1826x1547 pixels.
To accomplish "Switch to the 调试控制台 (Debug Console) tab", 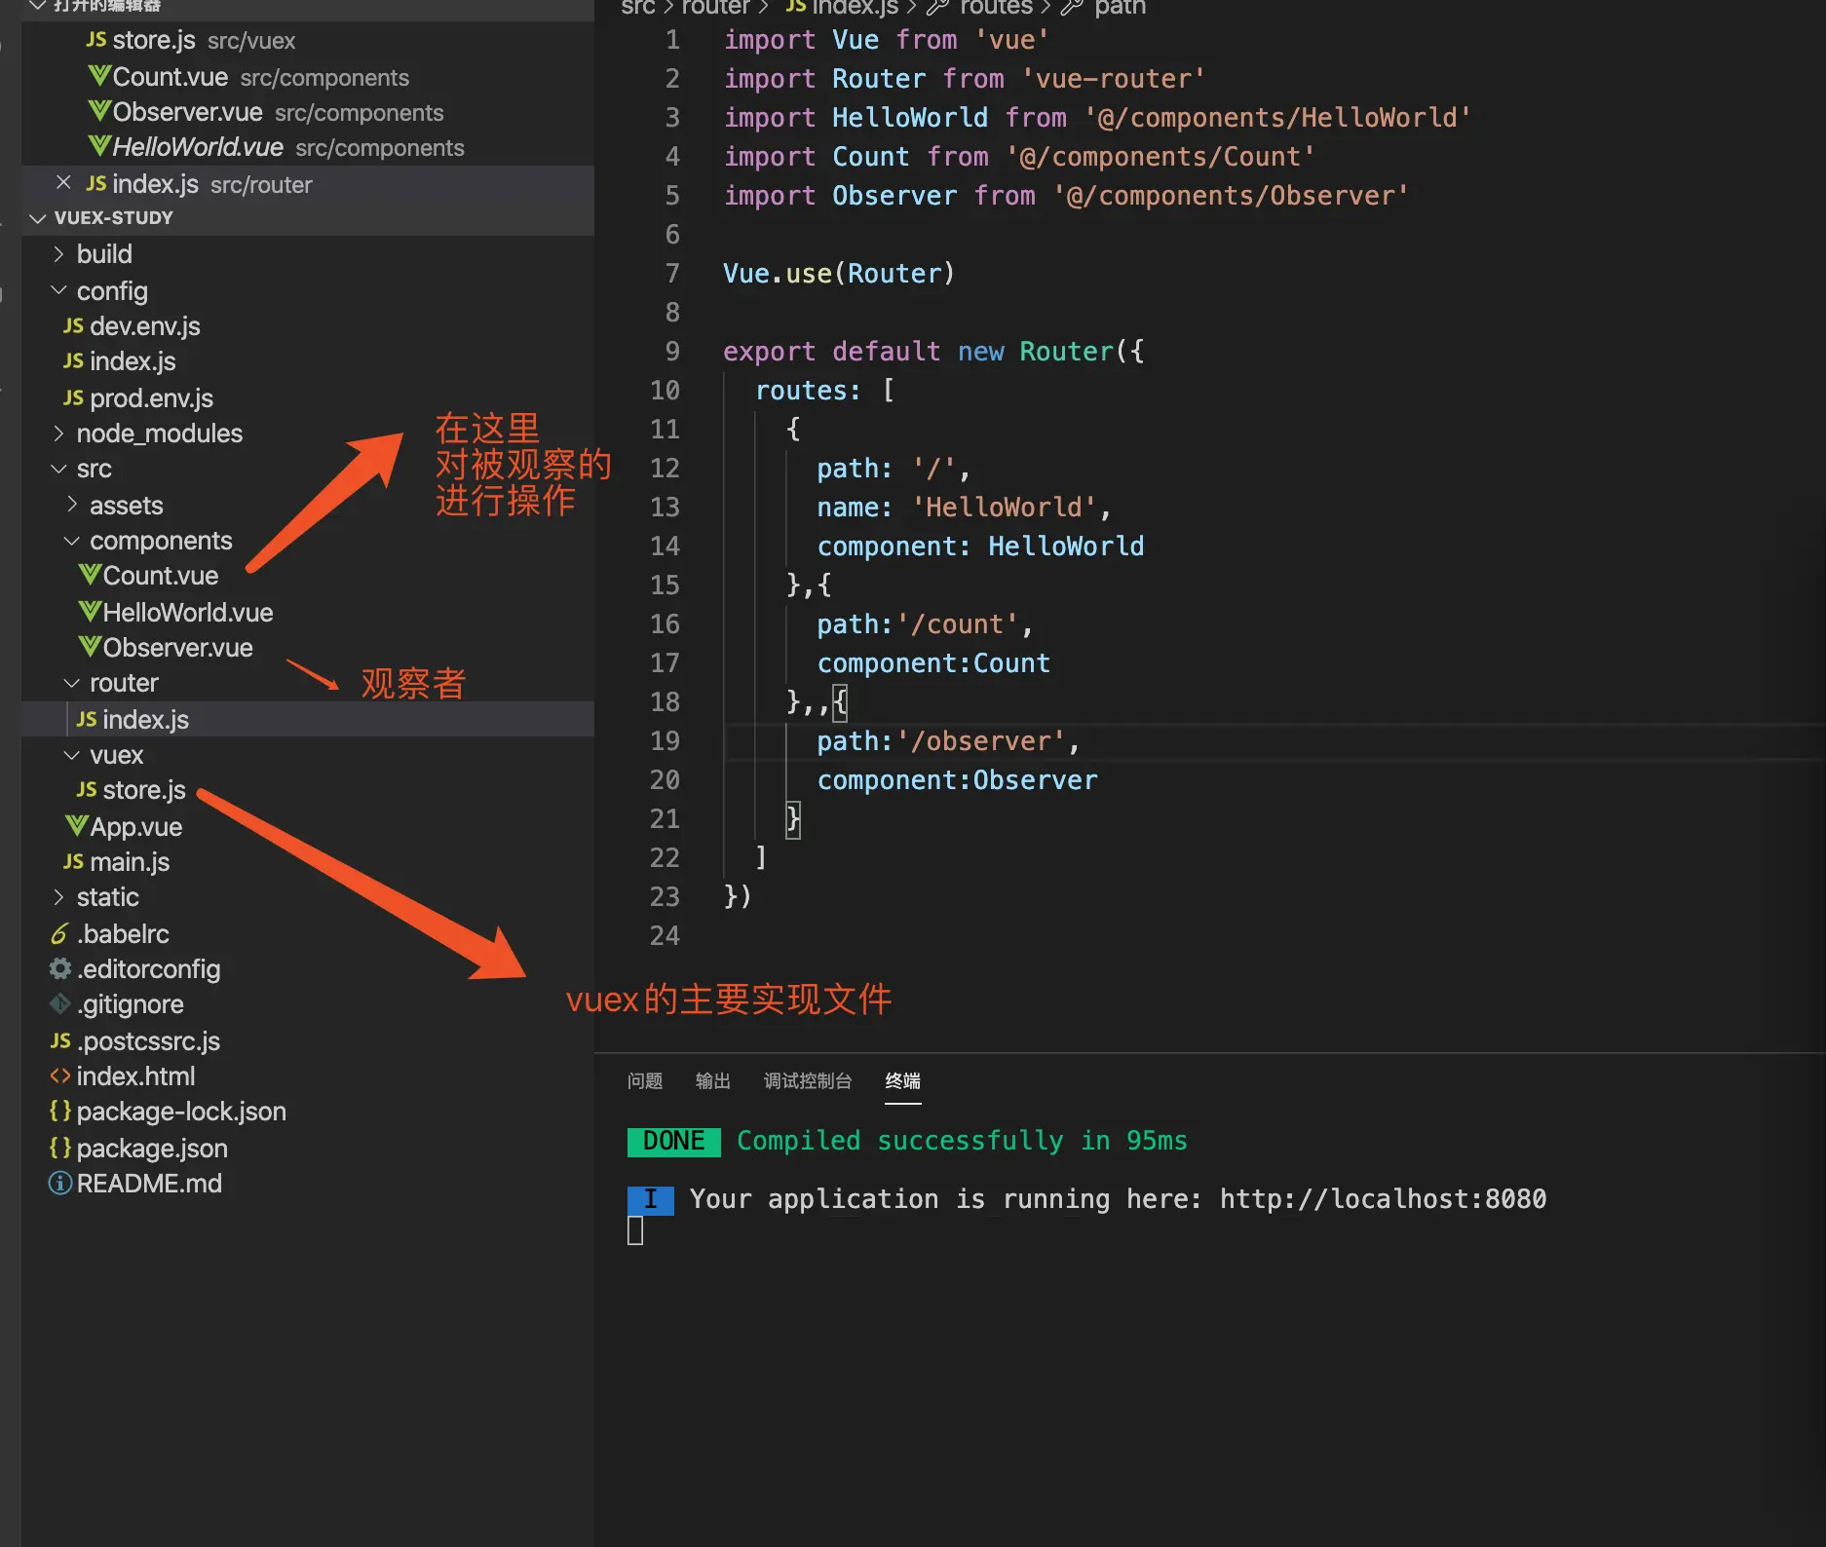I will coord(808,1081).
